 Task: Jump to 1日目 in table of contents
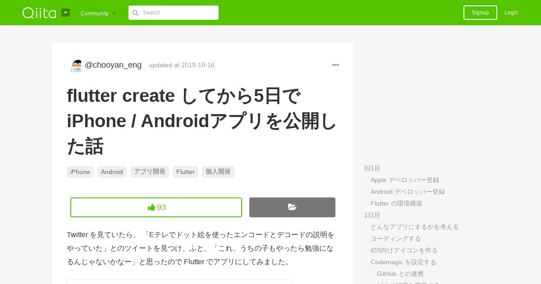(372, 215)
